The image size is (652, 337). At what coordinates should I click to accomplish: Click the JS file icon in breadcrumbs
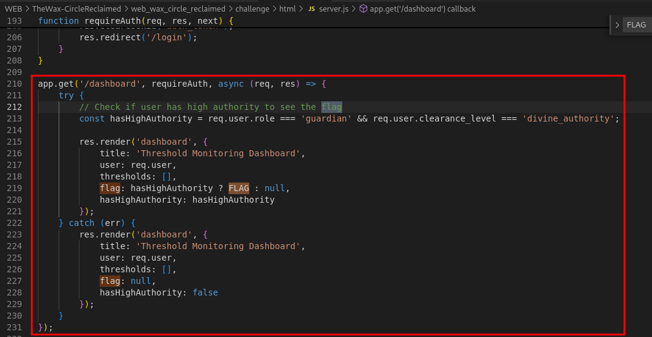pos(312,9)
